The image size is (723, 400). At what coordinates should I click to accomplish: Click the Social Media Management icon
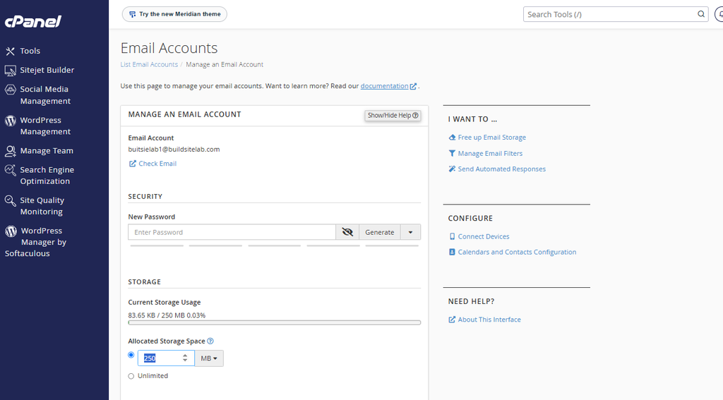pyautogui.click(x=10, y=90)
